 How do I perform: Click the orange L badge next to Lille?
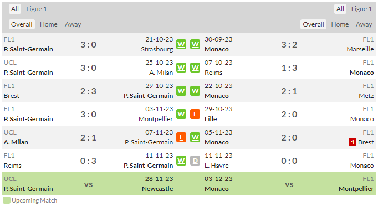tap(195, 114)
